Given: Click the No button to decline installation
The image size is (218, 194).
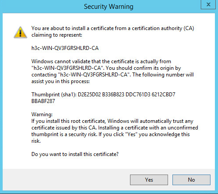Looking at the screenshot, I should click(191, 180).
